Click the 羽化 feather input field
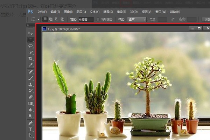Image resolution: width=210 pixels, height=140 pixels. [x=86, y=19]
